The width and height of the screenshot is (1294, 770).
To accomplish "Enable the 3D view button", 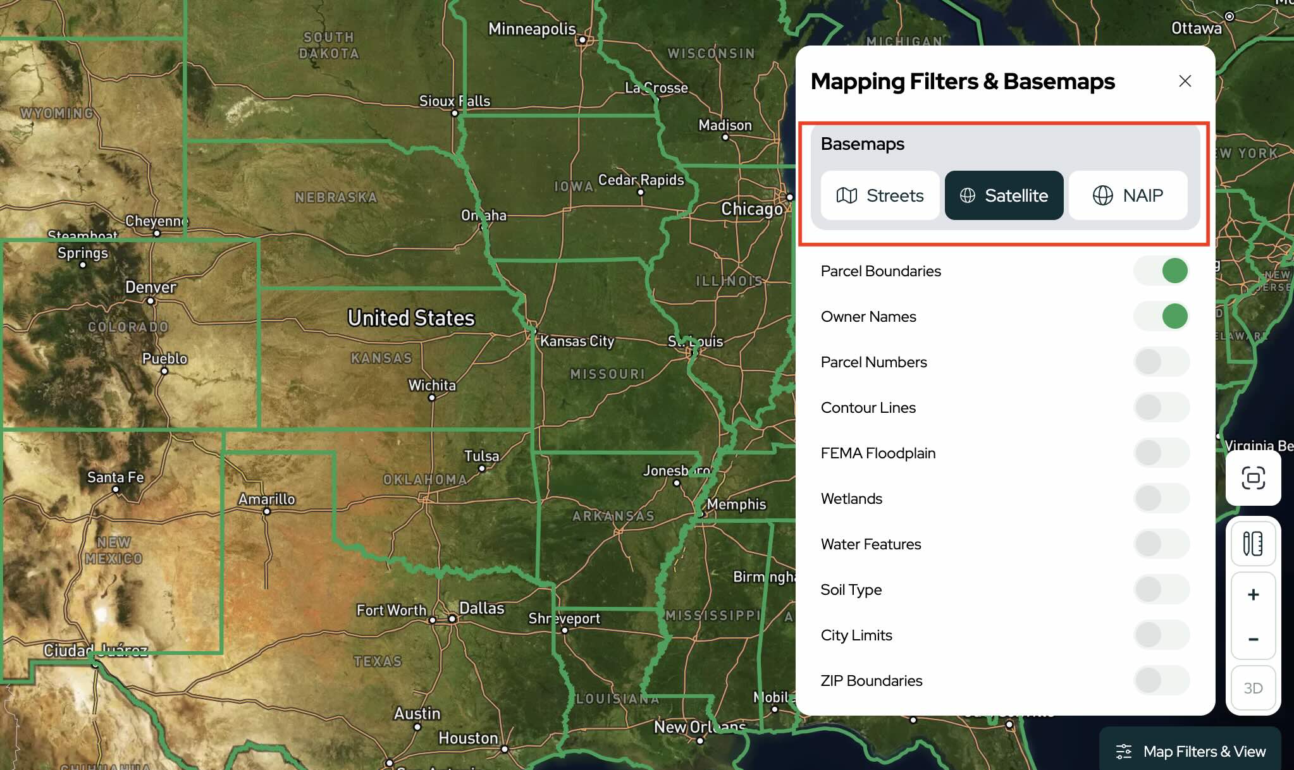I will pyautogui.click(x=1253, y=688).
